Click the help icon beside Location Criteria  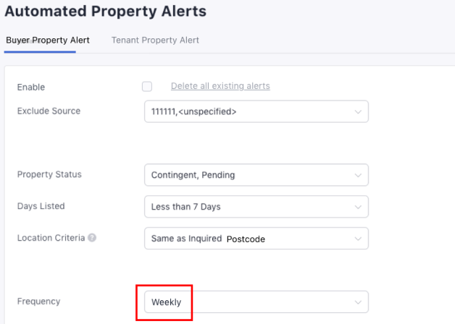click(x=93, y=238)
